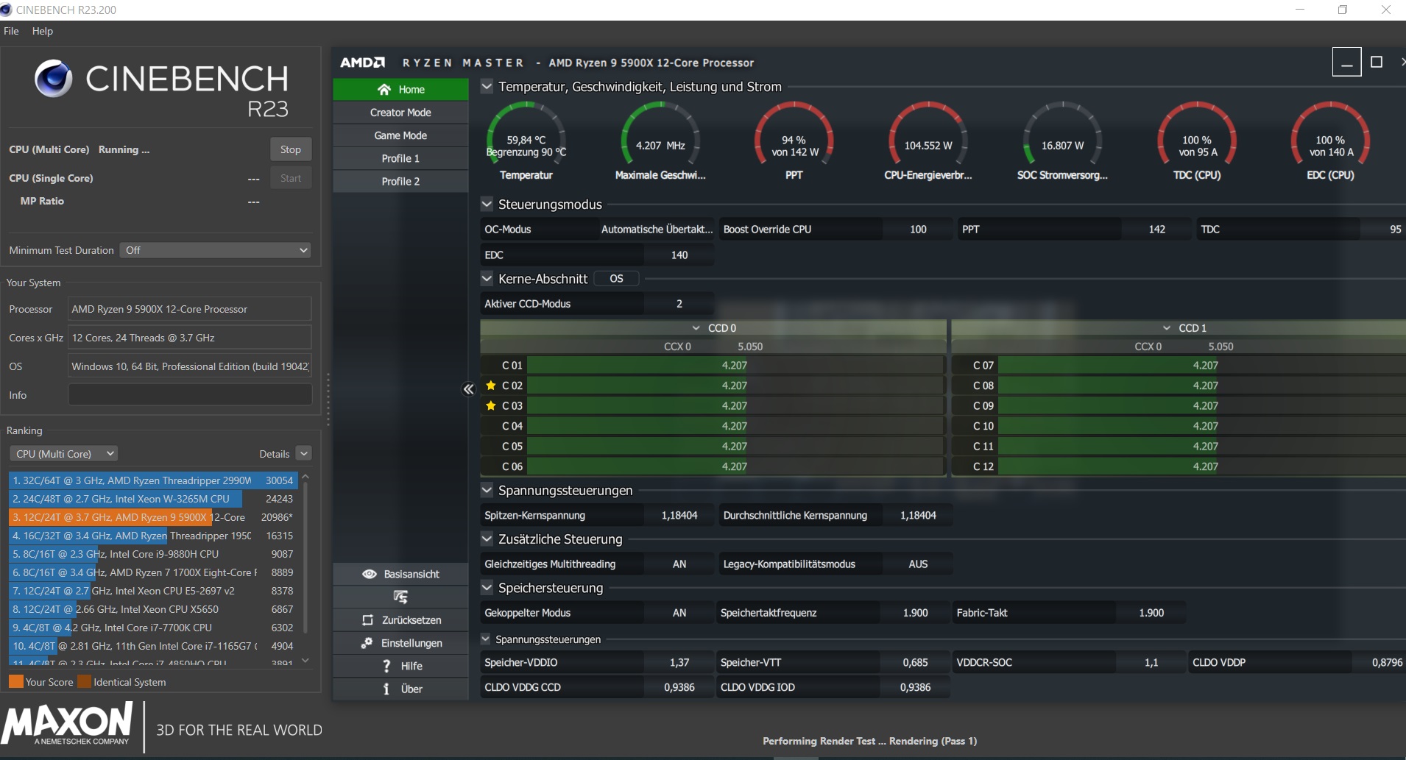Collapse the Spannungssteuerungen subsection under Speichersteuerung
The image size is (1406, 760).
pos(485,639)
